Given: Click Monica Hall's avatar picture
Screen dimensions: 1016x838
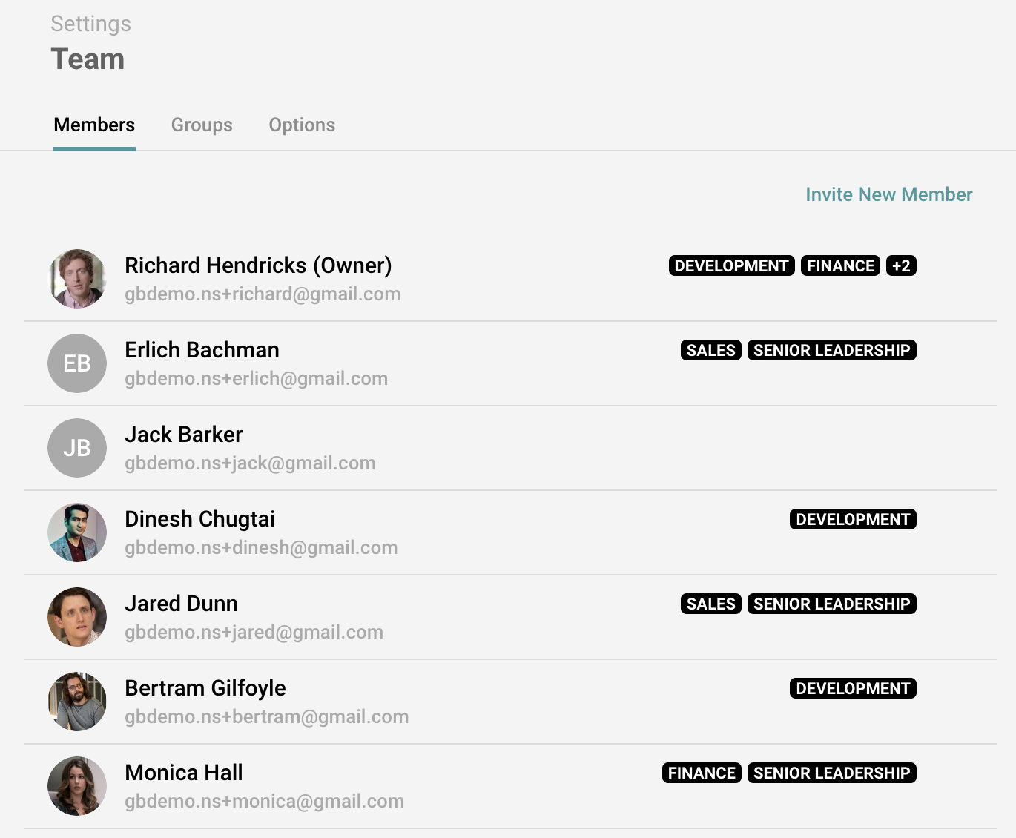Looking at the screenshot, I should click(x=77, y=786).
